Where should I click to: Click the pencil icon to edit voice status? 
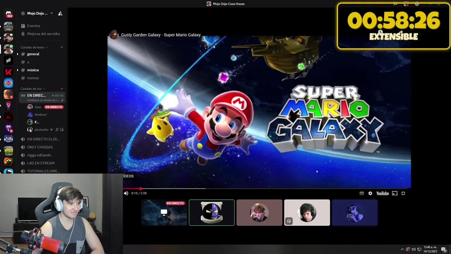62,100
